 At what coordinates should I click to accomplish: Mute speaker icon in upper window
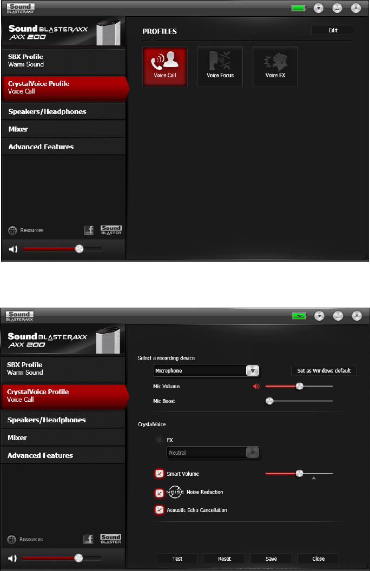click(x=13, y=249)
